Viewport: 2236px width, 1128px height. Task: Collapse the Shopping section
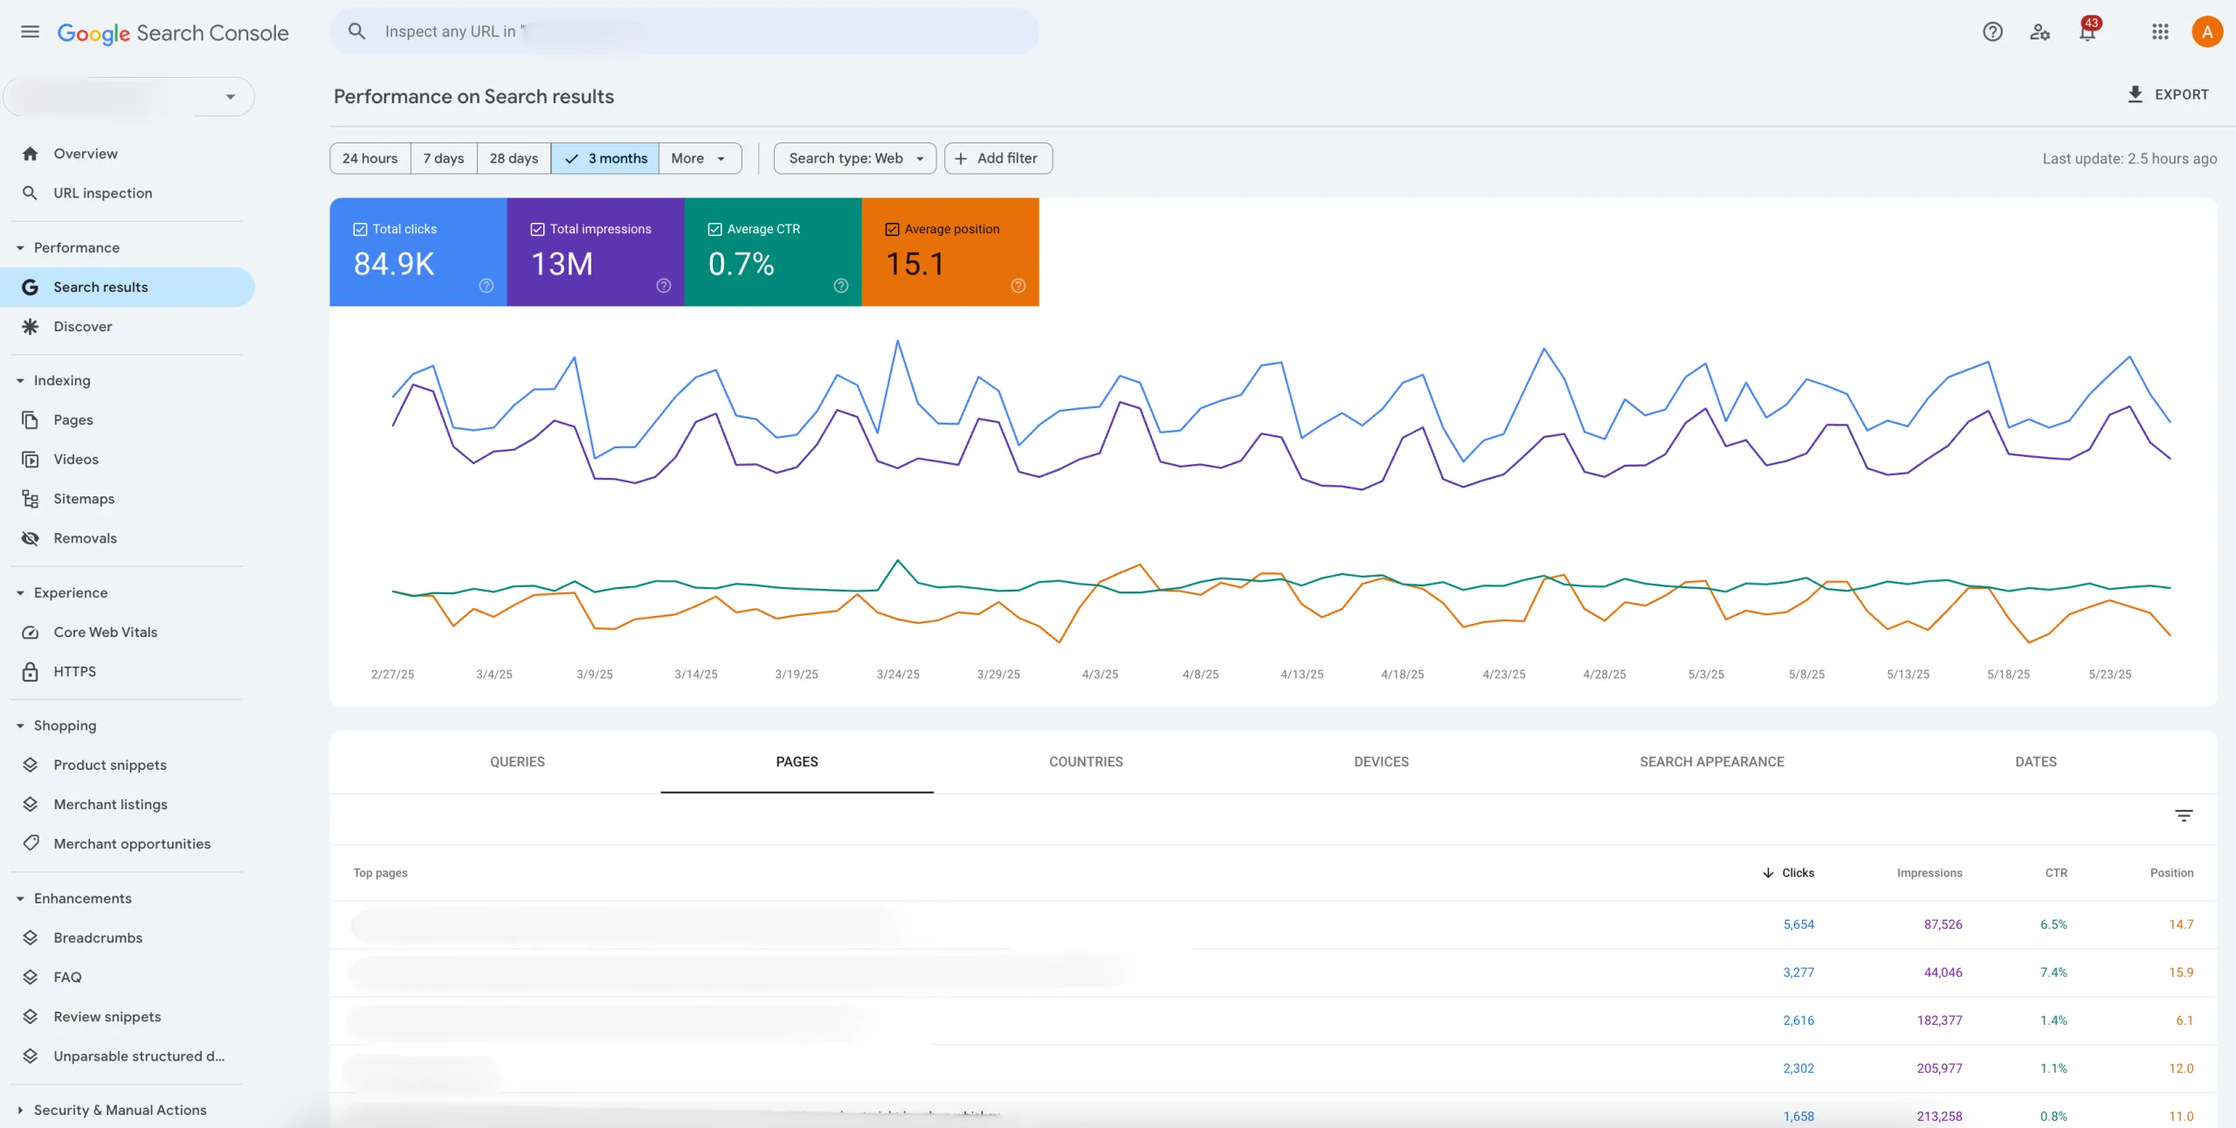pyautogui.click(x=20, y=726)
